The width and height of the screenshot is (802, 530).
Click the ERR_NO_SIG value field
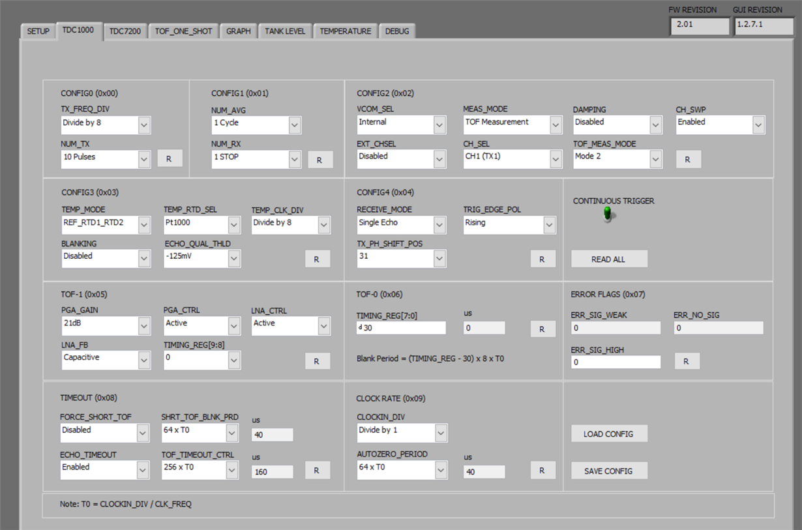click(719, 328)
